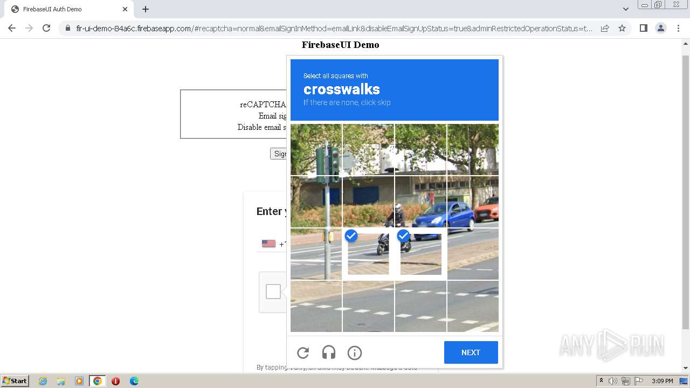Deselect the checked motorcycle tile on the right

[420, 254]
